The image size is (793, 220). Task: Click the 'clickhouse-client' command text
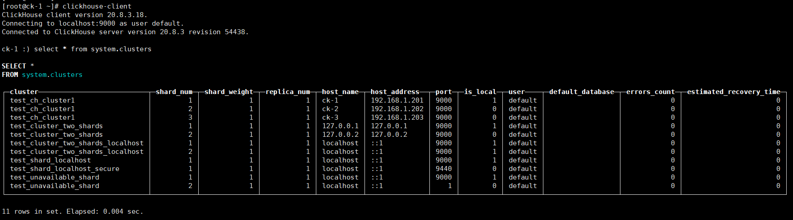(97, 6)
